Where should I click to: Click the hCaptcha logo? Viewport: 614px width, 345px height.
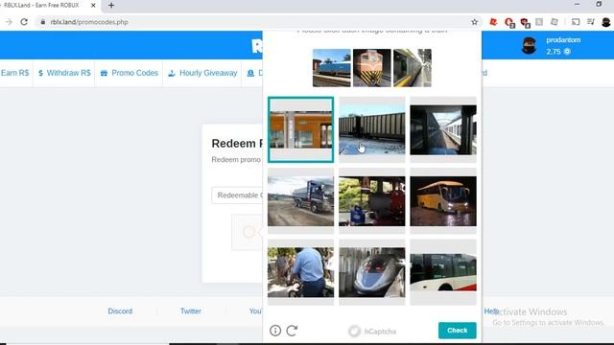[372, 332]
